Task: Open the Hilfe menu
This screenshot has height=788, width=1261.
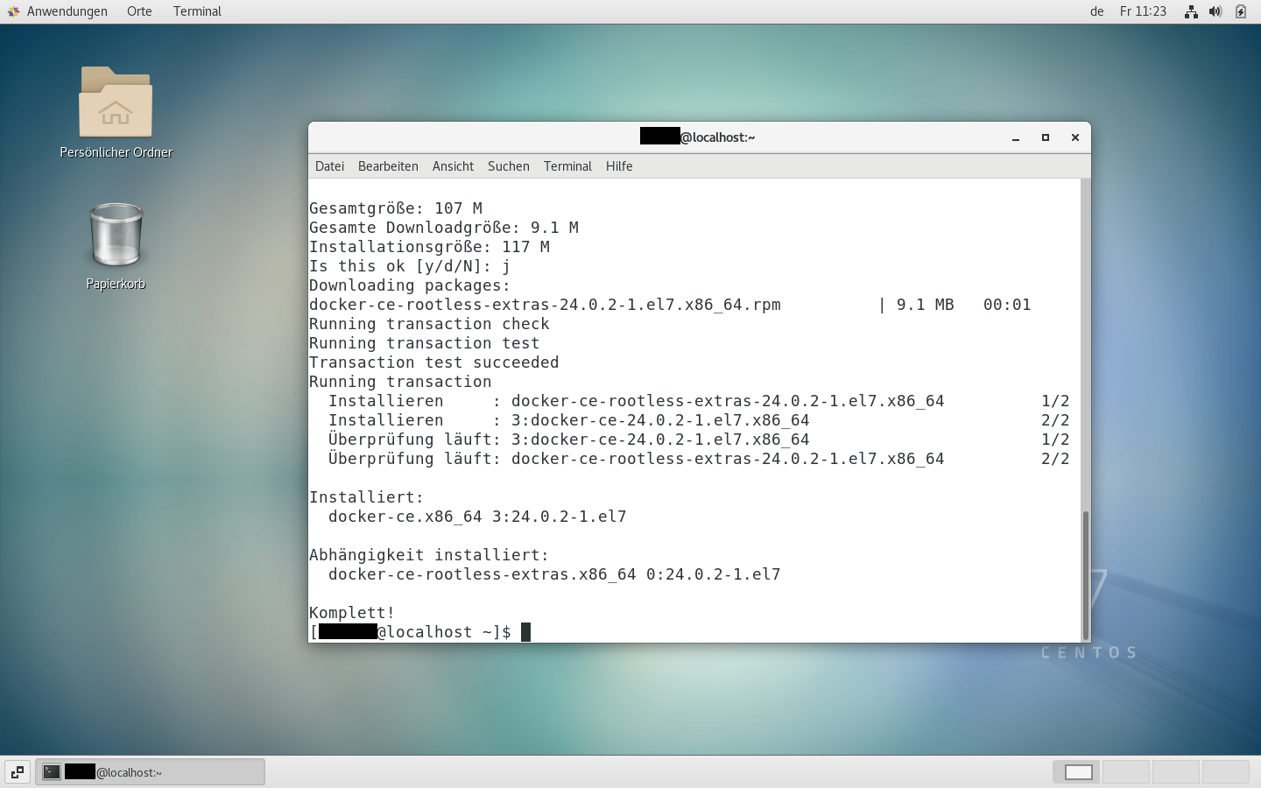Action: [x=619, y=166]
